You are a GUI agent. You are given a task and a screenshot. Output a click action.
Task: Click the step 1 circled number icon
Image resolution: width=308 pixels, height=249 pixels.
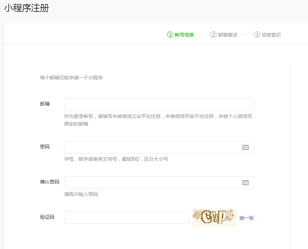(x=170, y=35)
